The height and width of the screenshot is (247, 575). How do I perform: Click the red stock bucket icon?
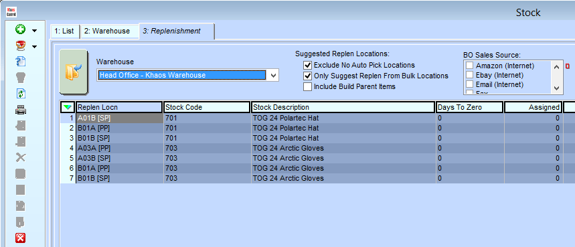(21, 46)
